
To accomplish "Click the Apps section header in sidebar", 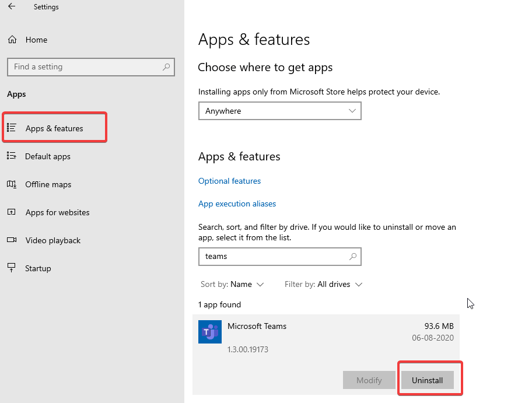I will [x=16, y=94].
